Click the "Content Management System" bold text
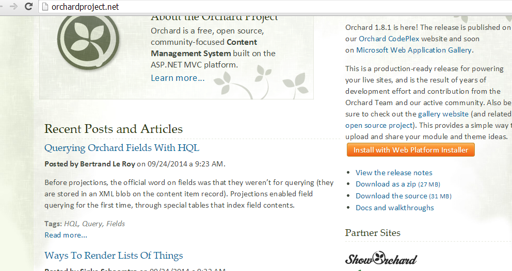Viewport: 512px width, 271px height. tap(204, 48)
